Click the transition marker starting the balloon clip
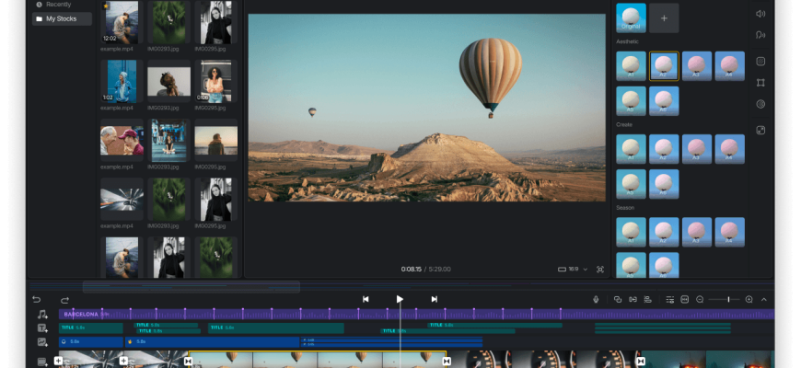This screenshot has height=368, width=801. (x=189, y=362)
